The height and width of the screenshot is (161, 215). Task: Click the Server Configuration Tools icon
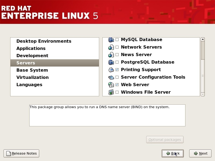click(111, 78)
